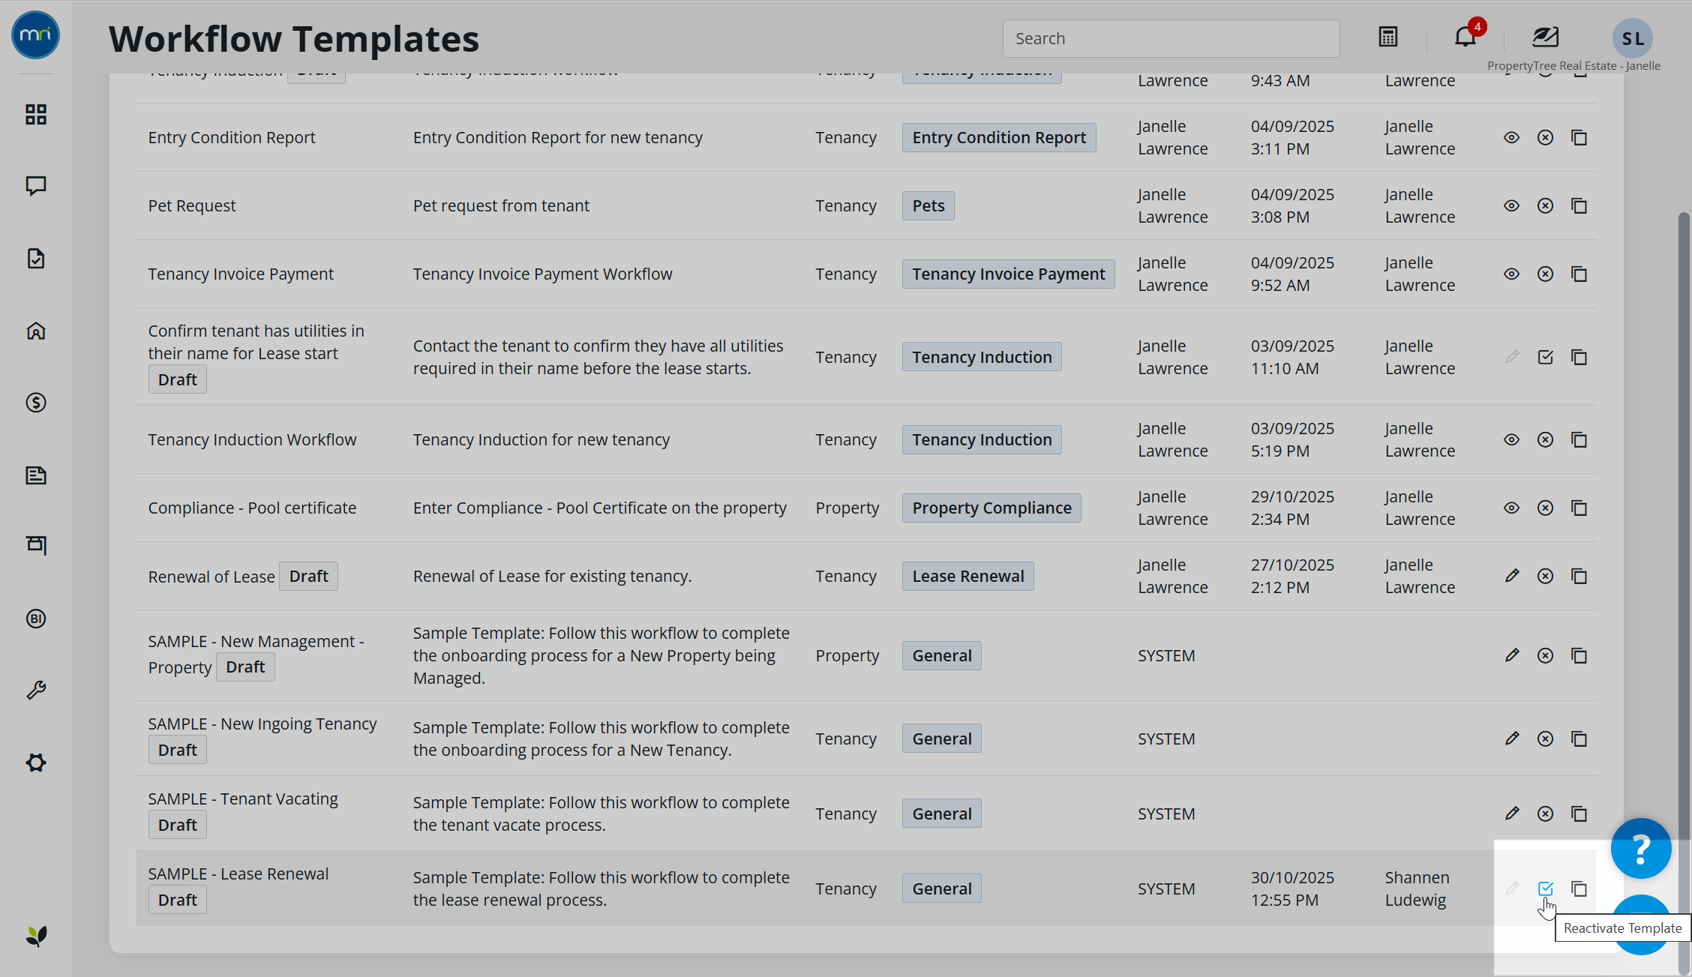Duplicate the Pet Request template
The height and width of the screenshot is (977, 1692).
coord(1579,205)
